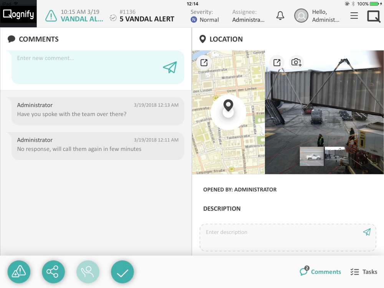
Task: Mark incident resolved with the checkmark
Action: click(x=122, y=272)
